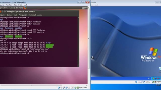Click the Ubuntu VM horizontal scrollbar thumb
The height and width of the screenshot is (90, 161).
pos(31,85)
